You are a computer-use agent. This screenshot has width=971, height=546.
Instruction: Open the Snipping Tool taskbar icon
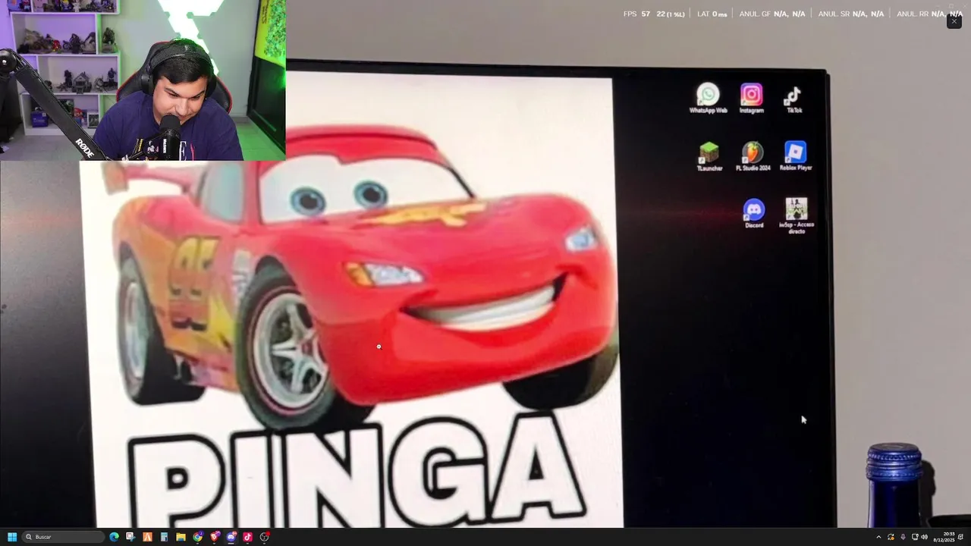pos(130,537)
